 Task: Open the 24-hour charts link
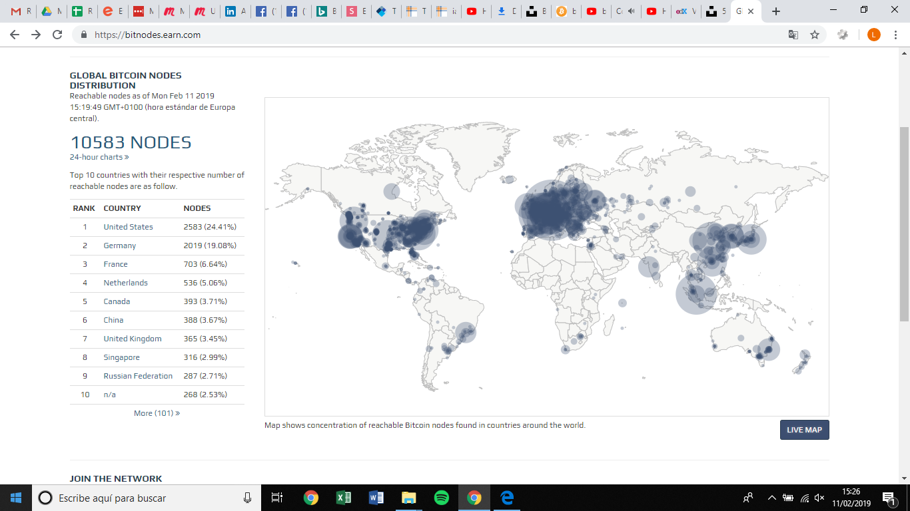(x=99, y=157)
